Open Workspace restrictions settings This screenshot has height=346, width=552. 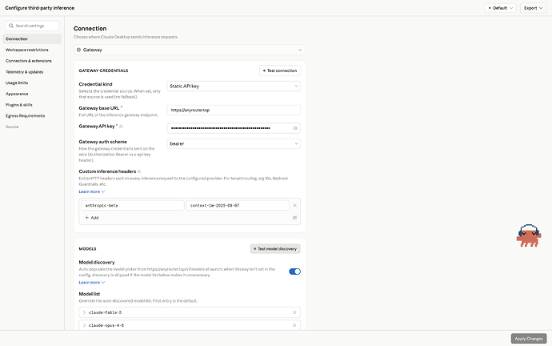pos(27,50)
